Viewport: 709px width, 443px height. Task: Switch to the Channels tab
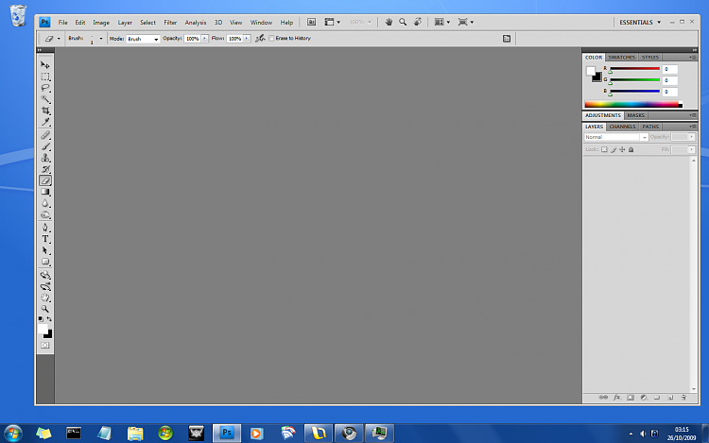pyautogui.click(x=622, y=127)
